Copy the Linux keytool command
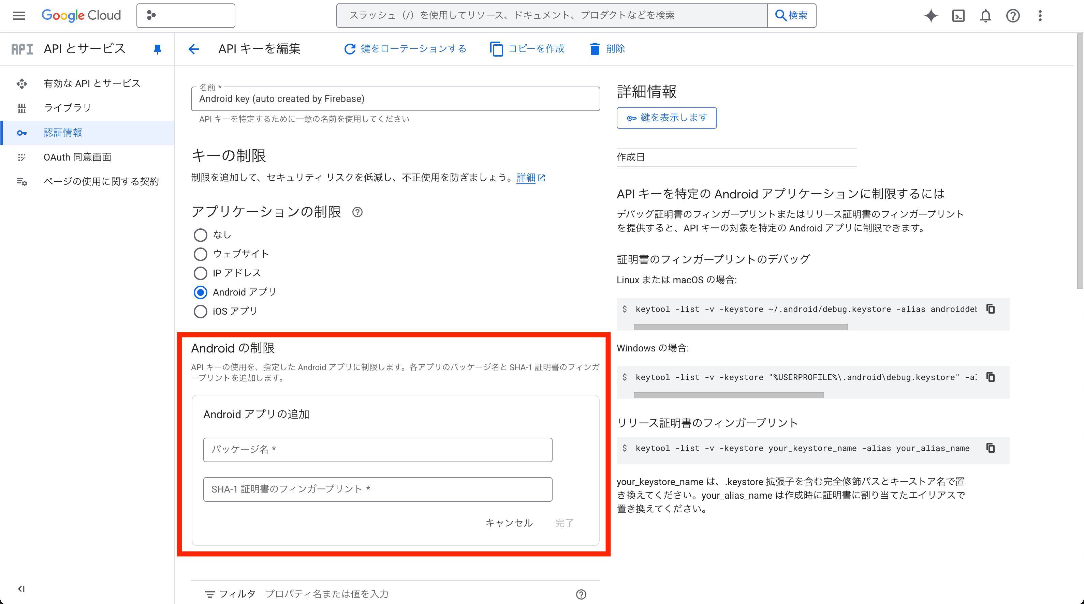The image size is (1084, 604). coord(991,309)
